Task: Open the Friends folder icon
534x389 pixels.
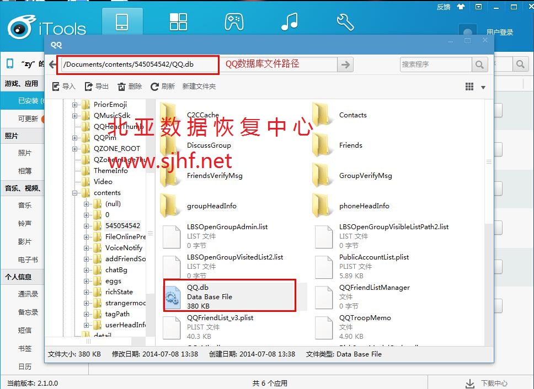Action: point(322,144)
